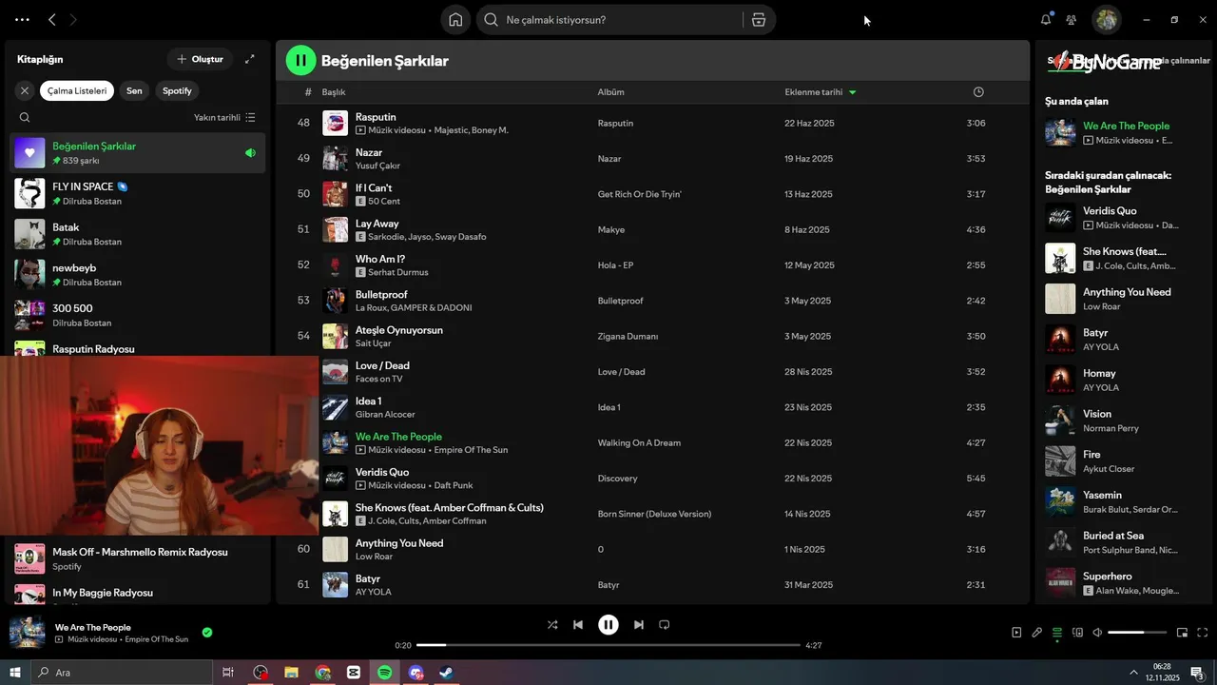Image resolution: width=1217 pixels, height=685 pixels.
Task: Expand the library with the arrows icon
Action: (x=250, y=59)
